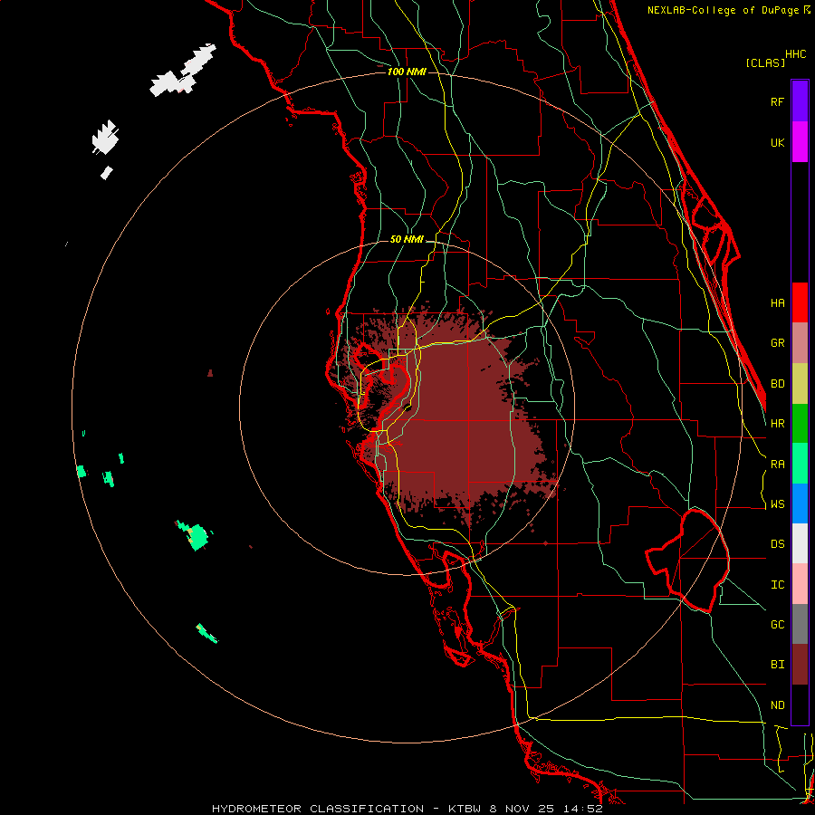Click the GR legend label

pos(777,343)
